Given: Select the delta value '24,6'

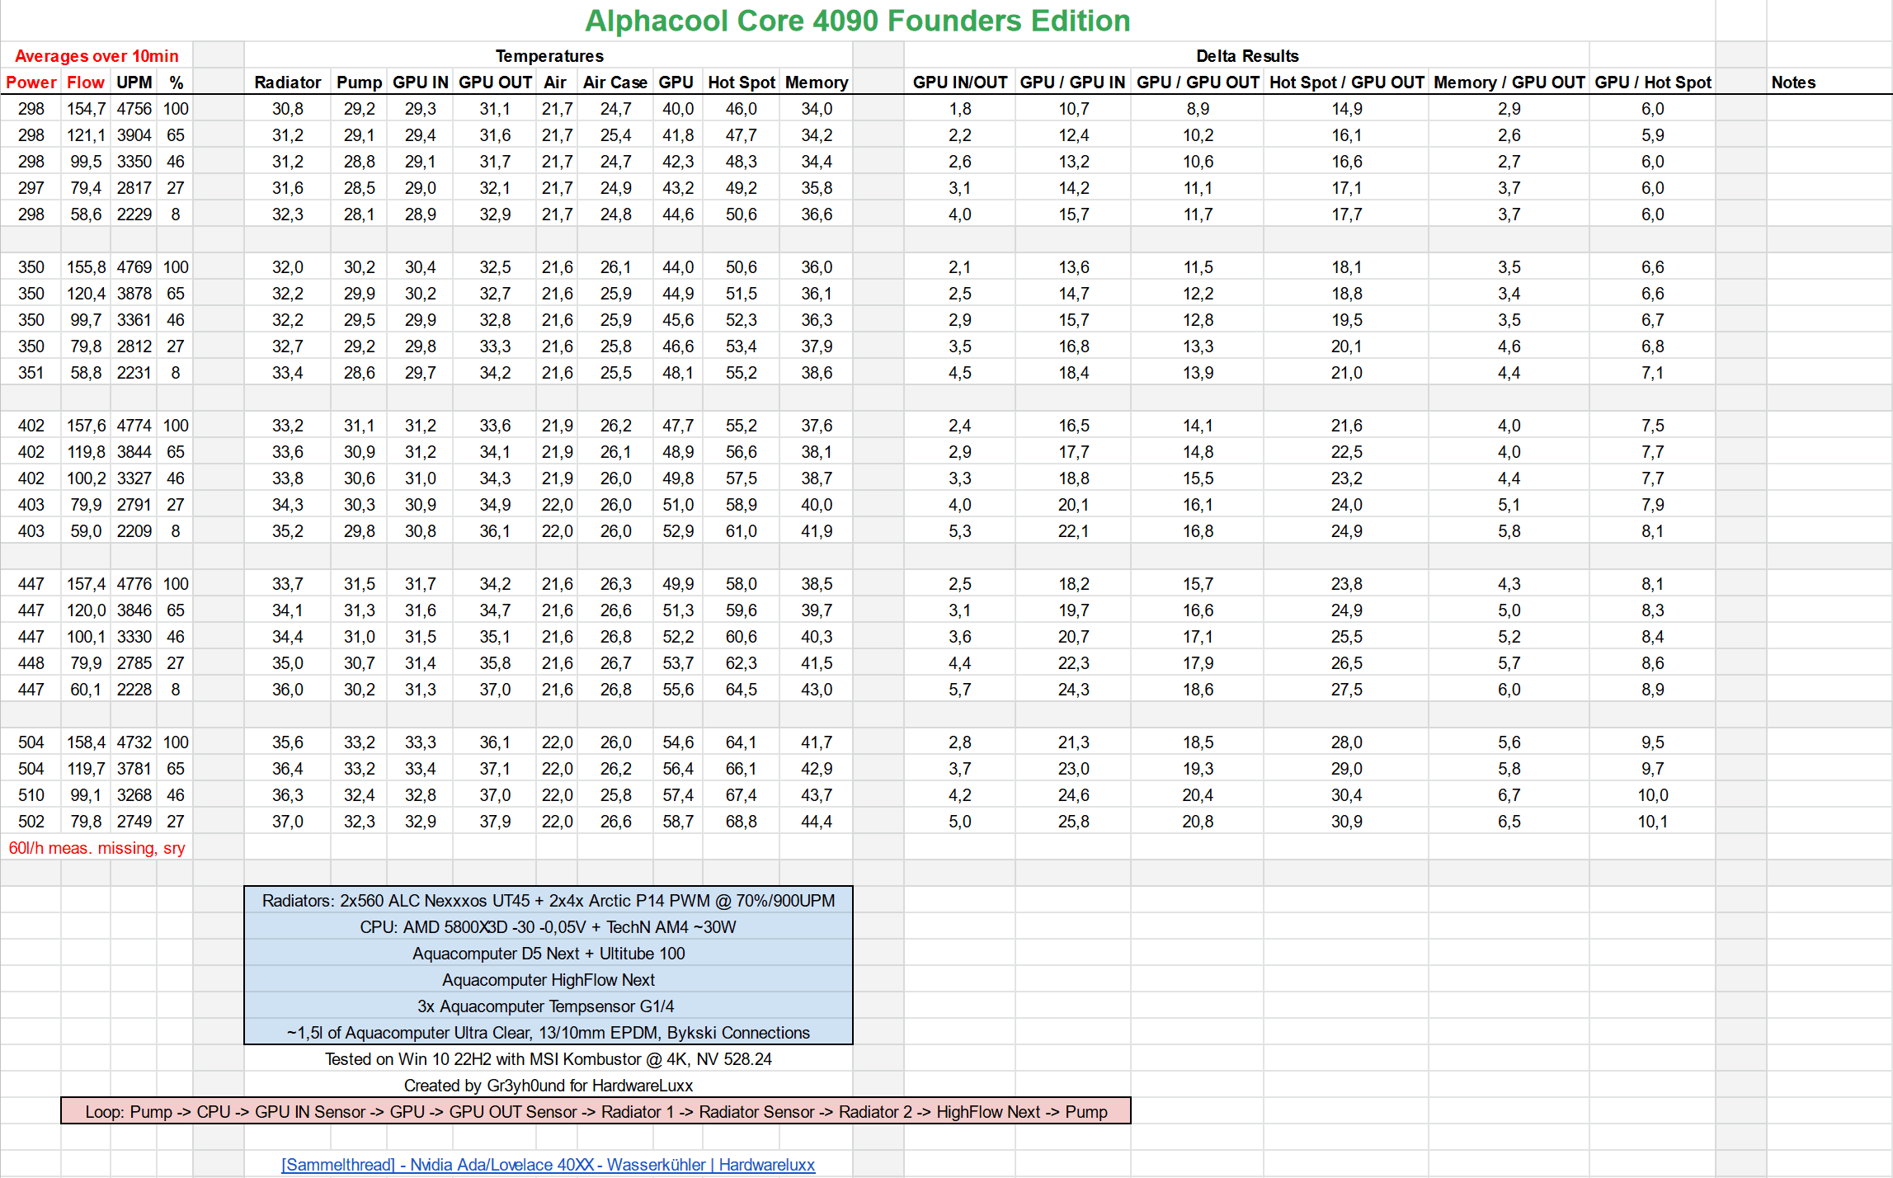Looking at the screenshot, I should 1073,795.
